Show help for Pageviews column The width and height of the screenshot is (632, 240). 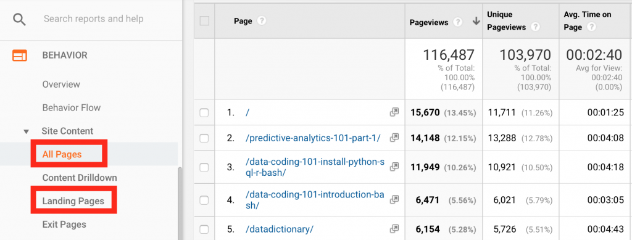coord(457,23)
